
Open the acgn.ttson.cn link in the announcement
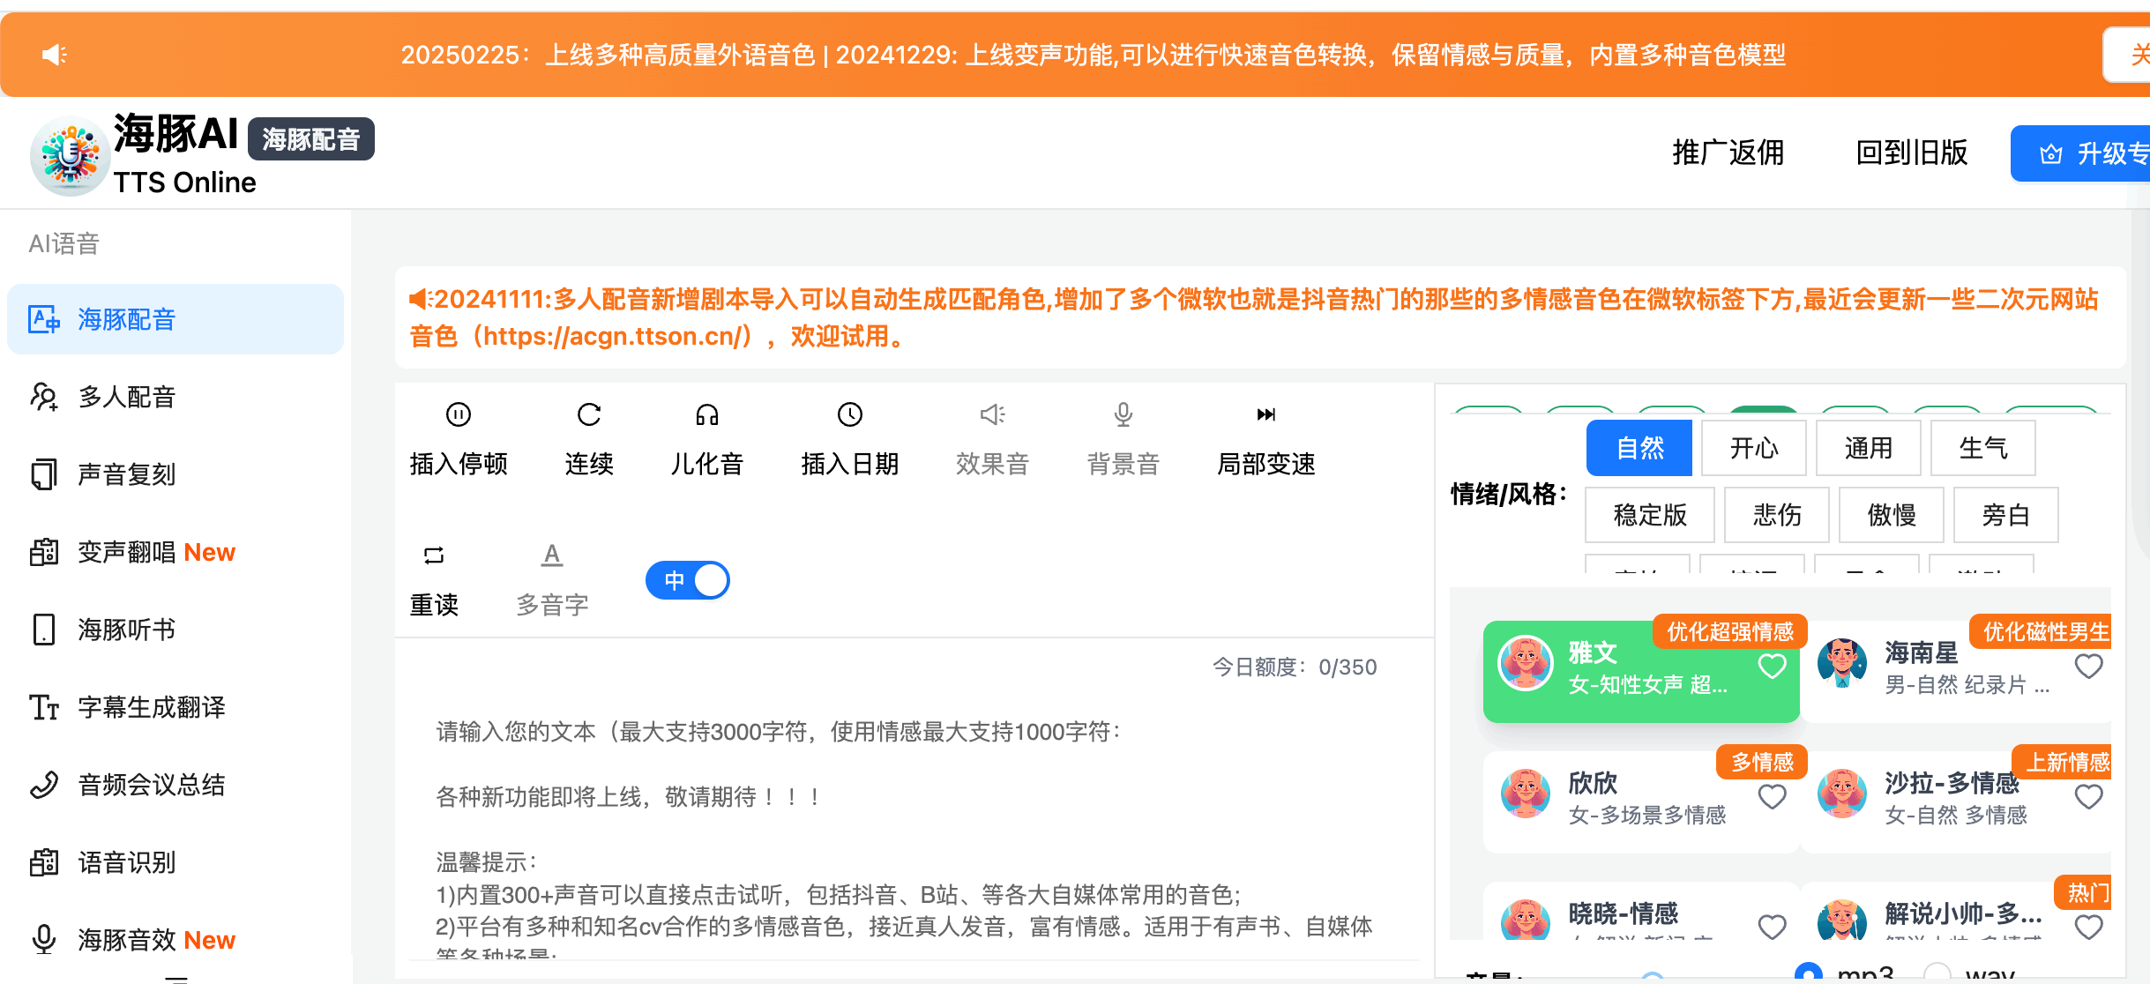pos(612,337)
